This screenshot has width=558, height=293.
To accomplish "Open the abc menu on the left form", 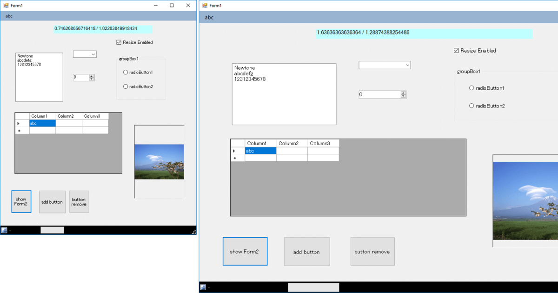I will click(8, 16).
